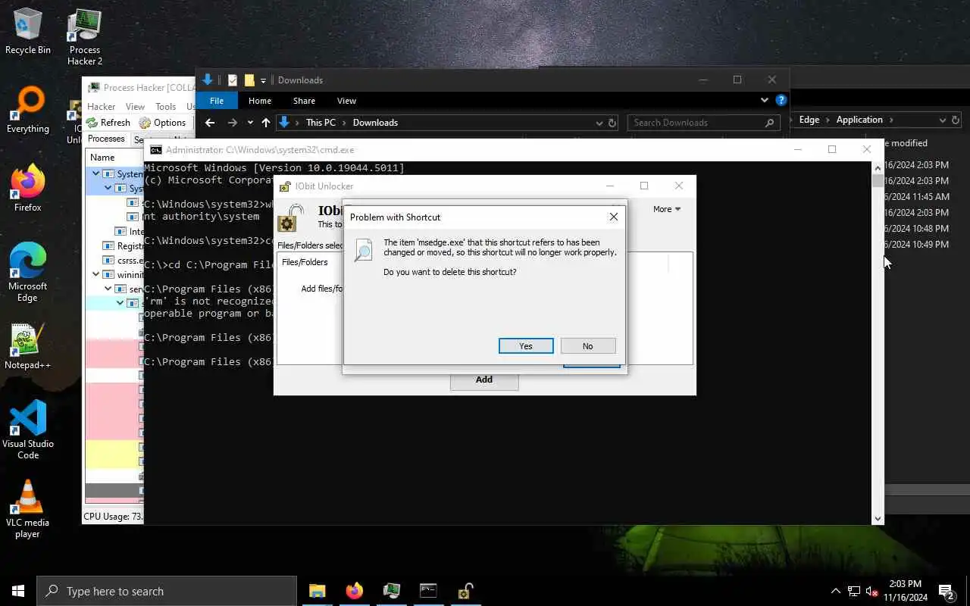
Task: Open Explorer Help icon
Action: point(781,100)
